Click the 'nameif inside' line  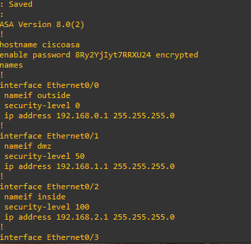(35, 197)
